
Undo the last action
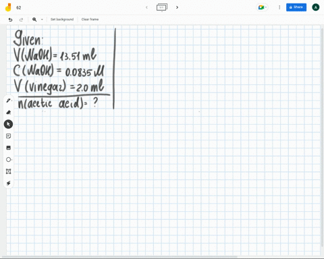(10, 20)
